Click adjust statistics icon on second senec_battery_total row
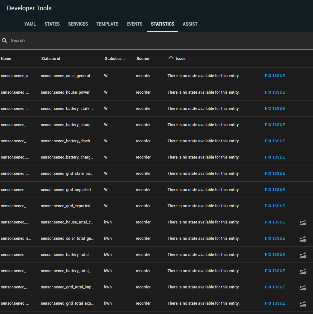This screenshot has height=314, width=313. coord(302,271)
